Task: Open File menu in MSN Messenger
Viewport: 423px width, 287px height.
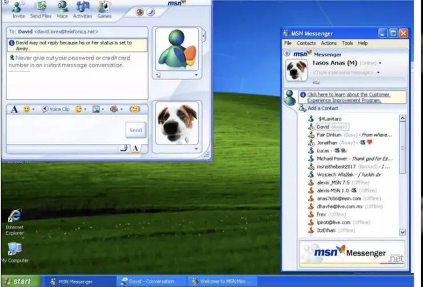Action: [288, 43]
